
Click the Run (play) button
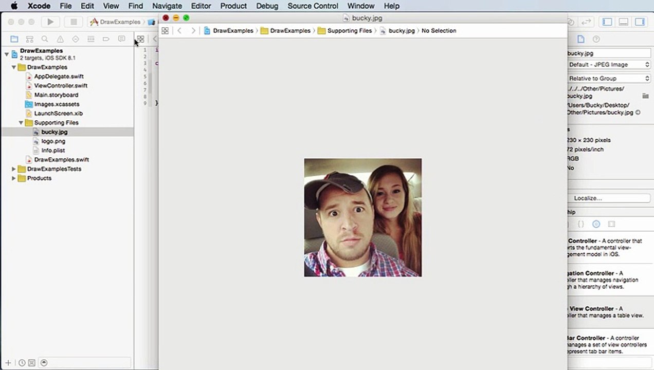coord(50,22)
